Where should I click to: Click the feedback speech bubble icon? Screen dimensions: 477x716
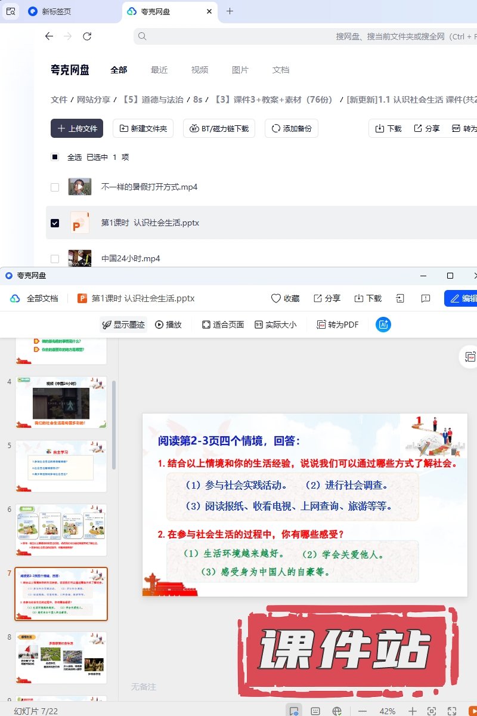point(426,298)
